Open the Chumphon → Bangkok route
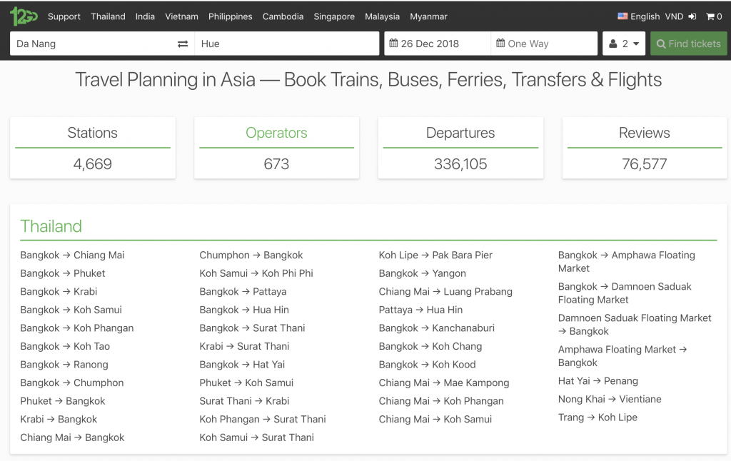Screen dimensions: 731x461 tap(251, 255)
